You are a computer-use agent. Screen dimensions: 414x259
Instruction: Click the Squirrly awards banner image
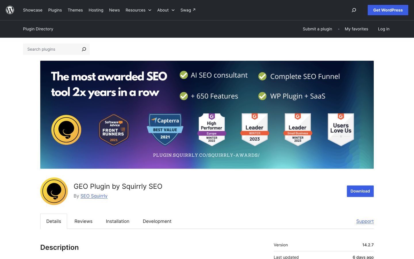[x=207, y=115]
